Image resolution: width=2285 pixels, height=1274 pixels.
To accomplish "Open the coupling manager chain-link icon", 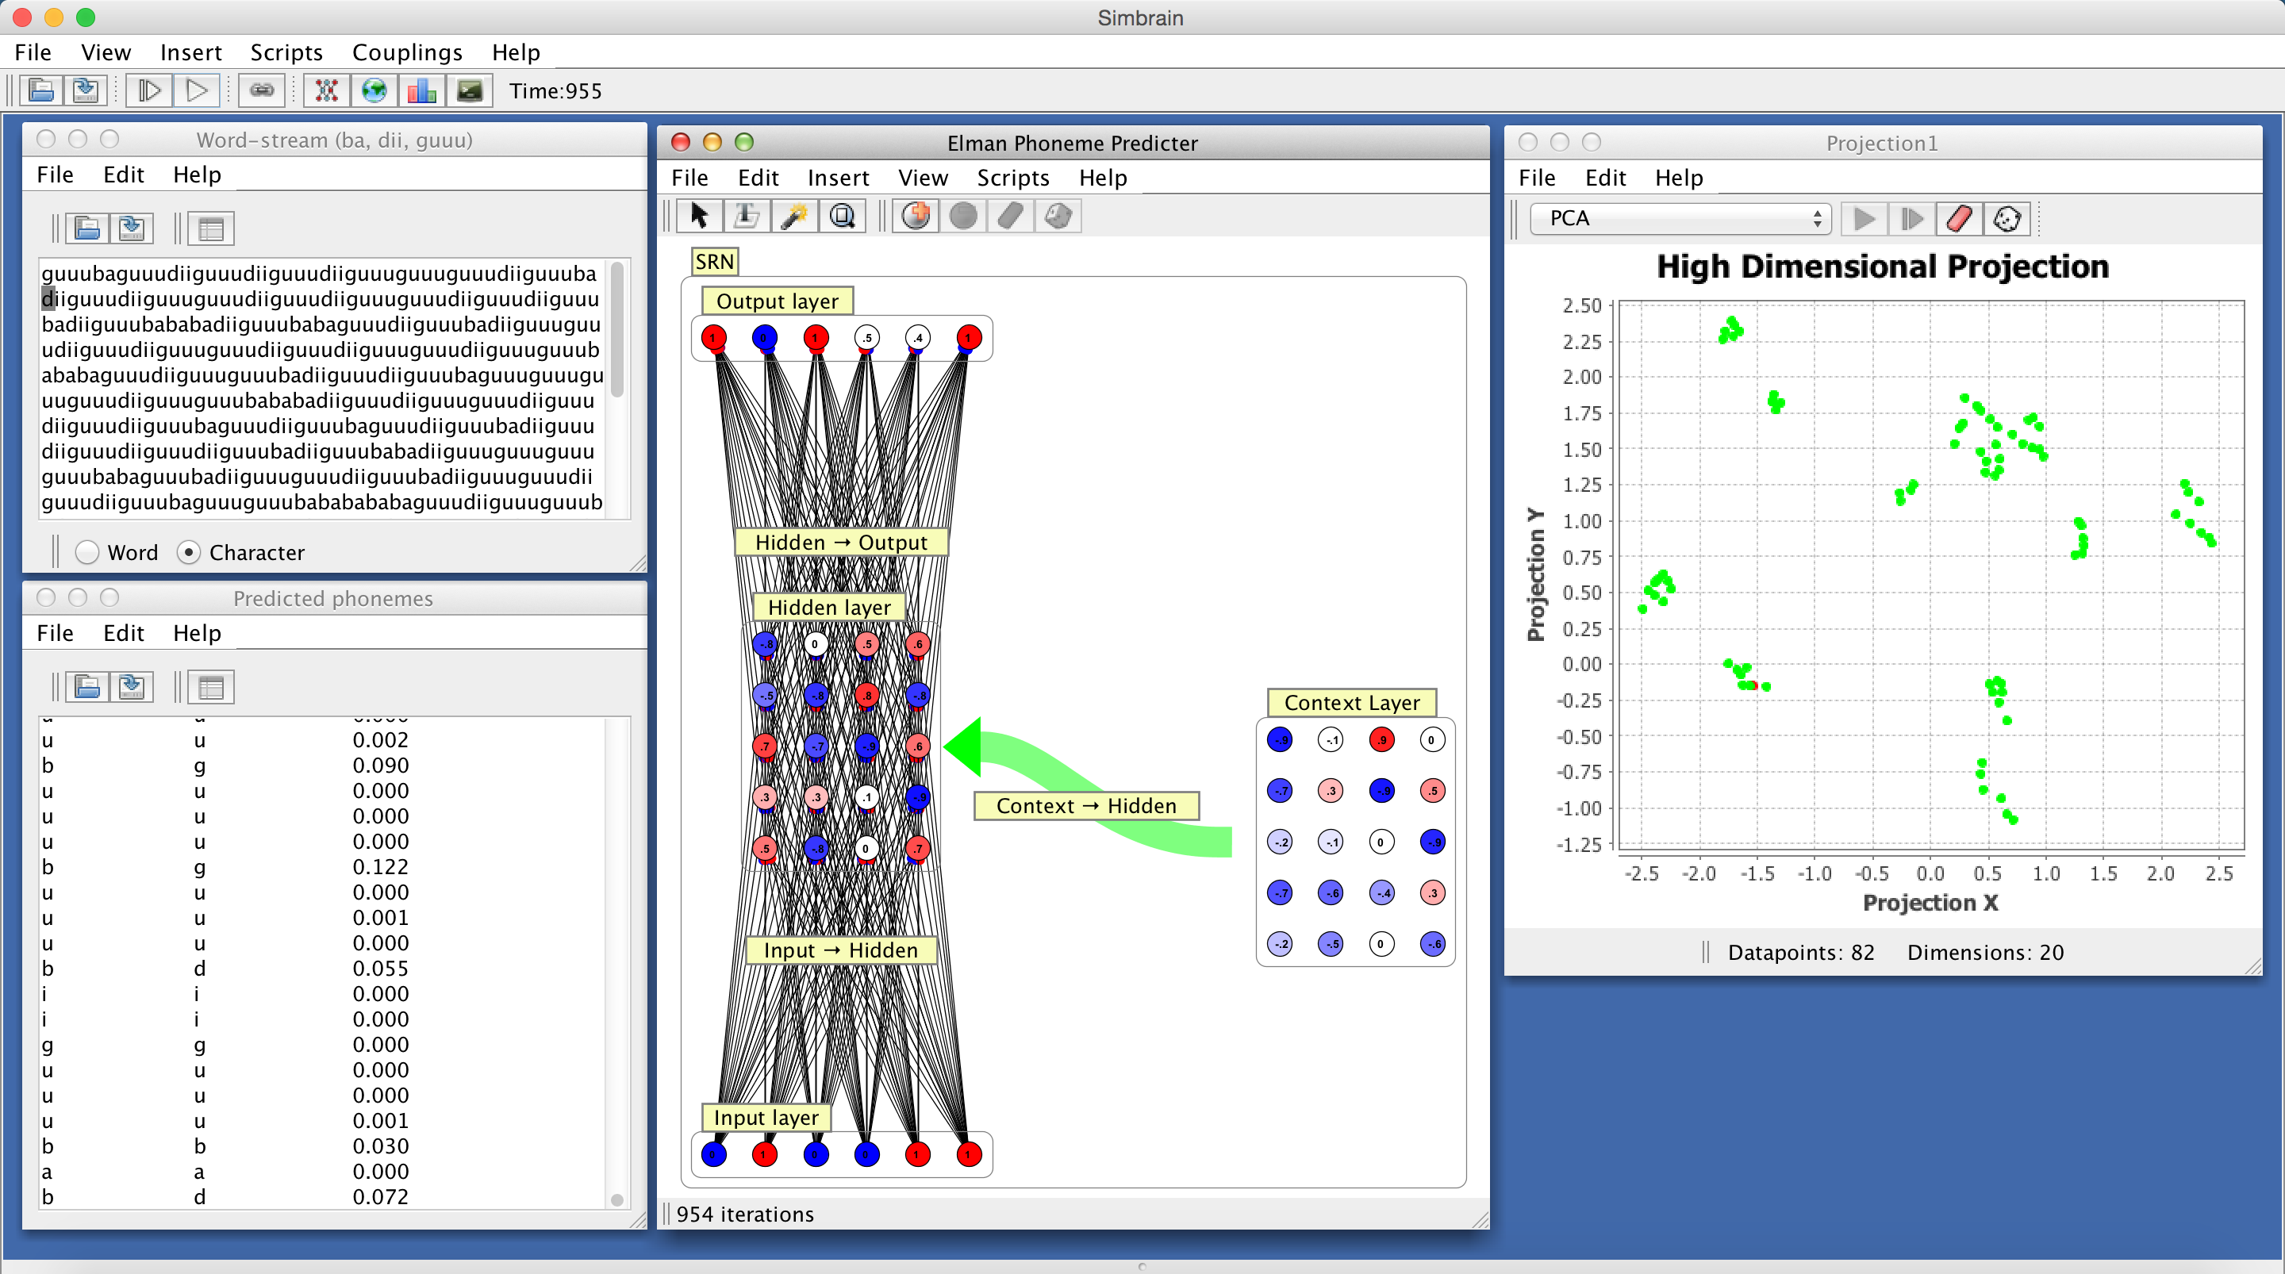I will (x=262, y=90).
